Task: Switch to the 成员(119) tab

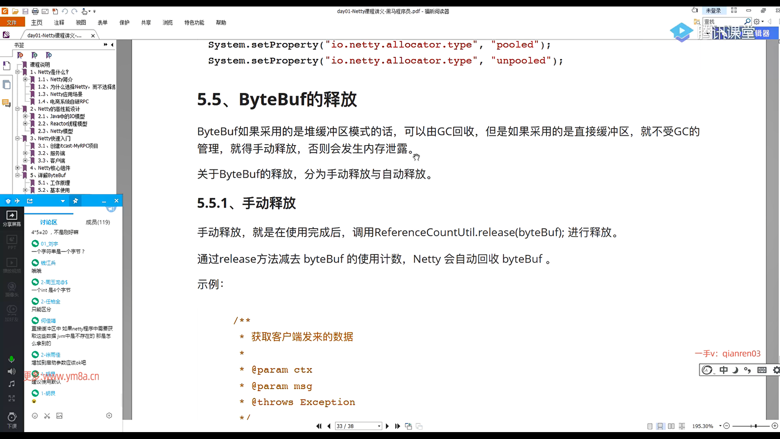Action: [x=97, y=222]
